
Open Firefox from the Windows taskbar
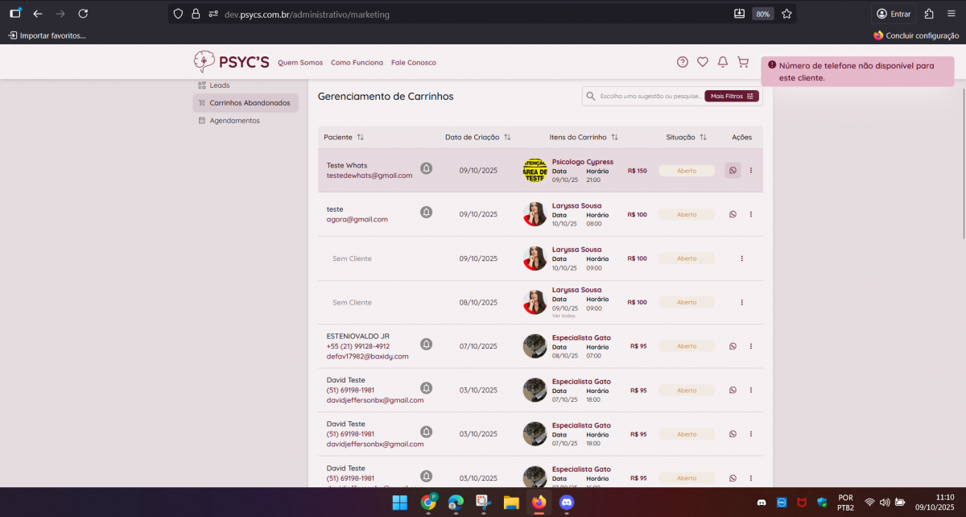click(539, 503)
